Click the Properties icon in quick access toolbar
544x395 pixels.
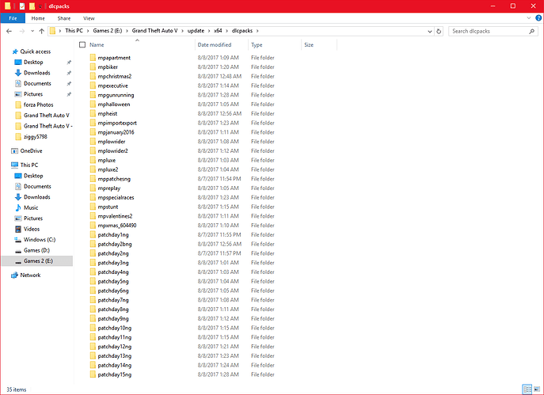click(x=22, y=6)
